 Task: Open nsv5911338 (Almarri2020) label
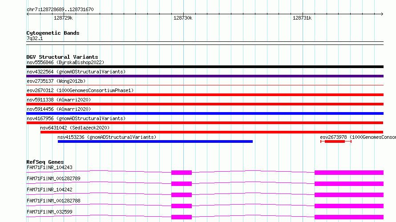pos(59,100)
